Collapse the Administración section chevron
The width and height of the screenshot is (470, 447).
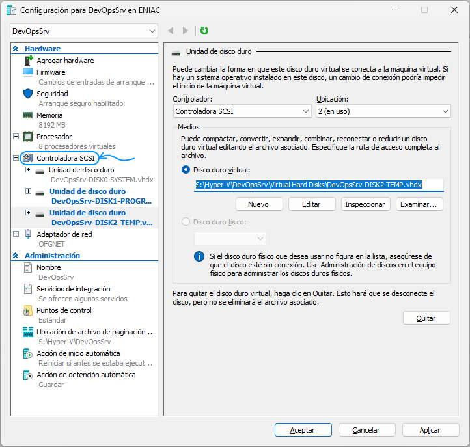(16, 256)
